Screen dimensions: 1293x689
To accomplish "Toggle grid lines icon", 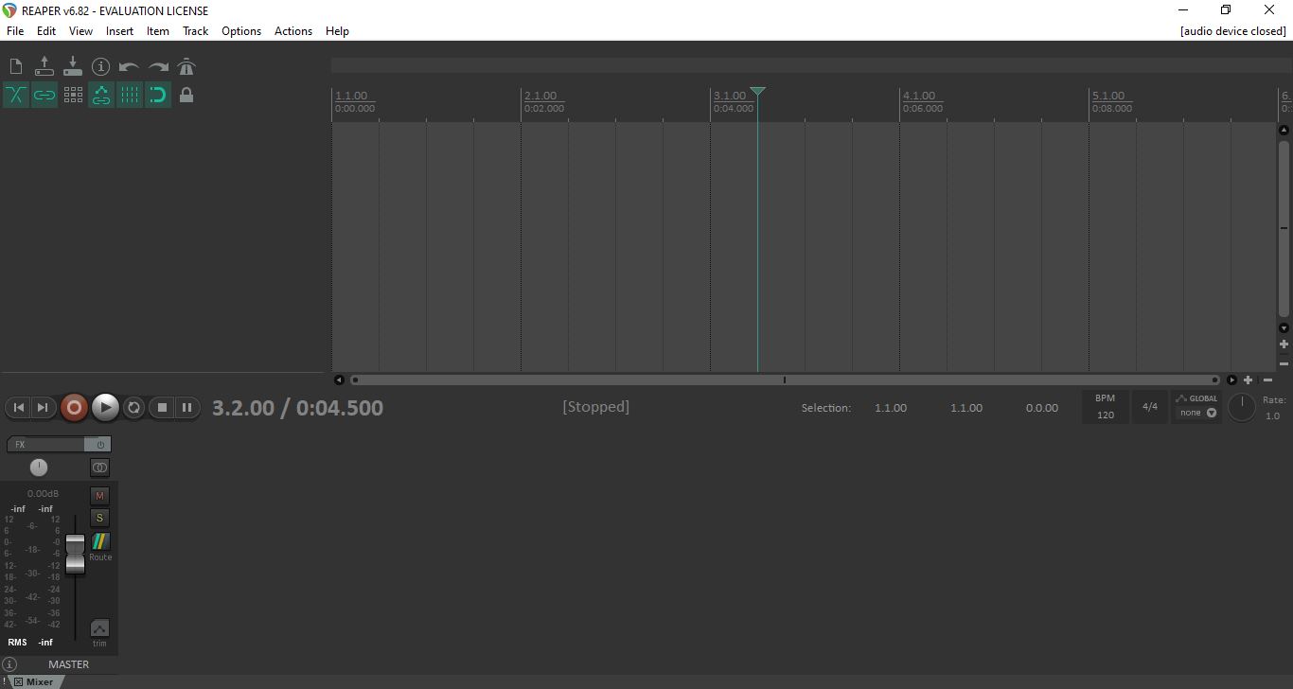I will (130, 95).
